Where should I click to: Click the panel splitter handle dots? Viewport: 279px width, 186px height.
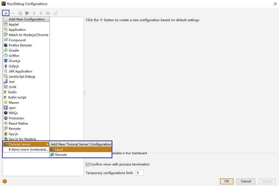(85, 92)
